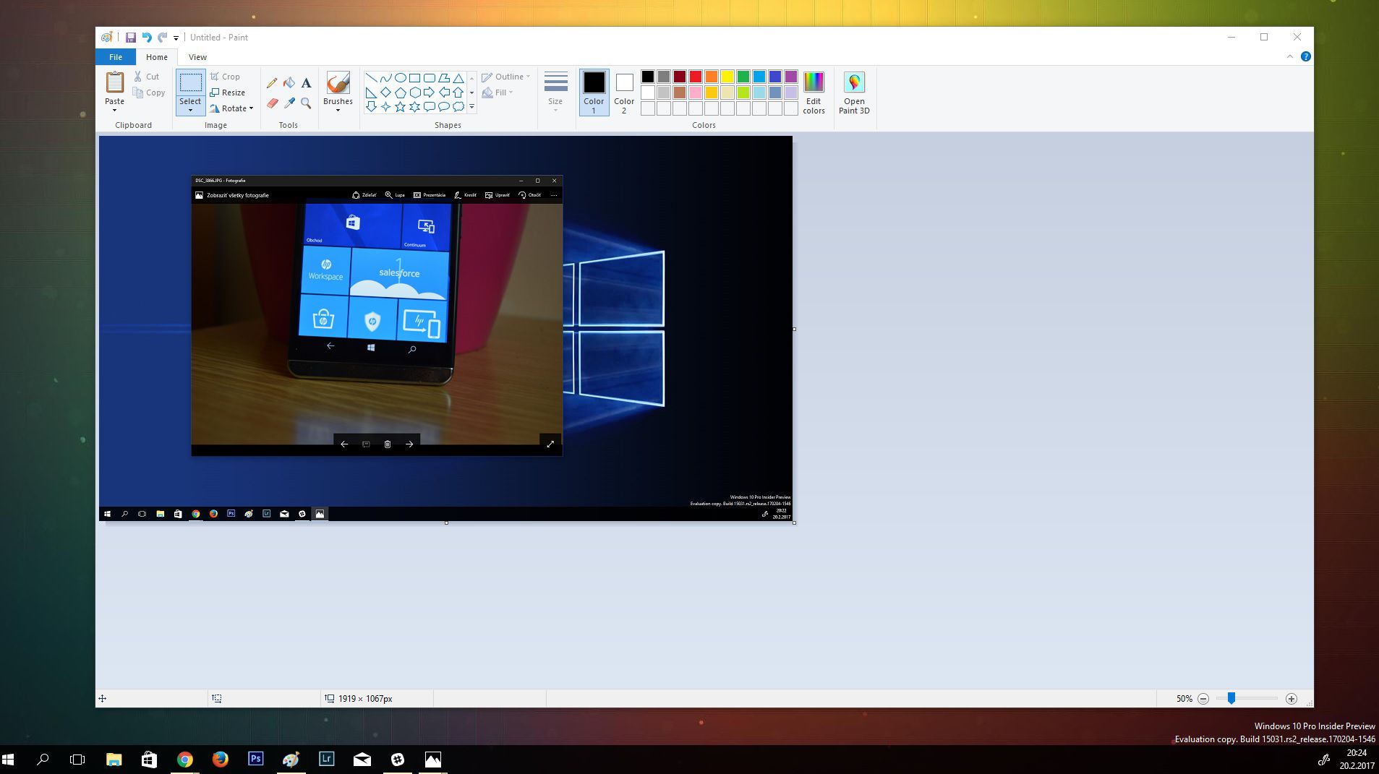Switch to the Home tab

[156, 57]
